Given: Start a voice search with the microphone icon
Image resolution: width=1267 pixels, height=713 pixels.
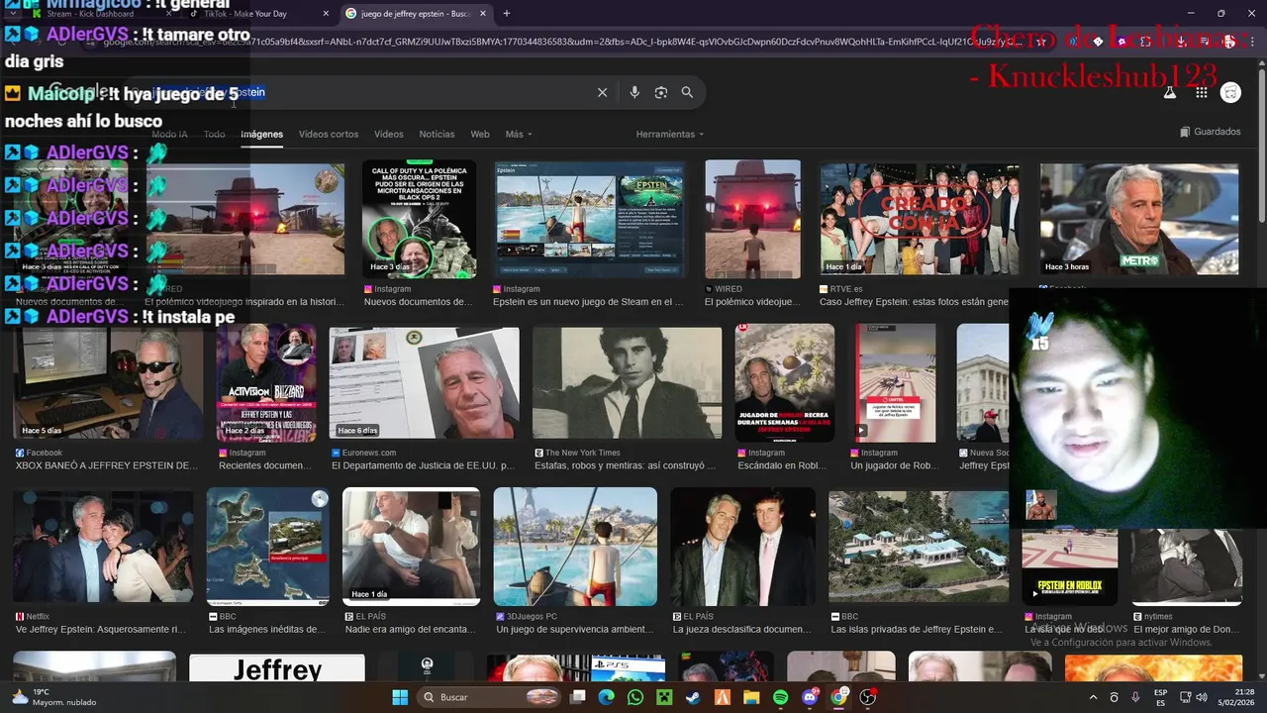Looking at the screenshot, I should (x=634, y=92).
